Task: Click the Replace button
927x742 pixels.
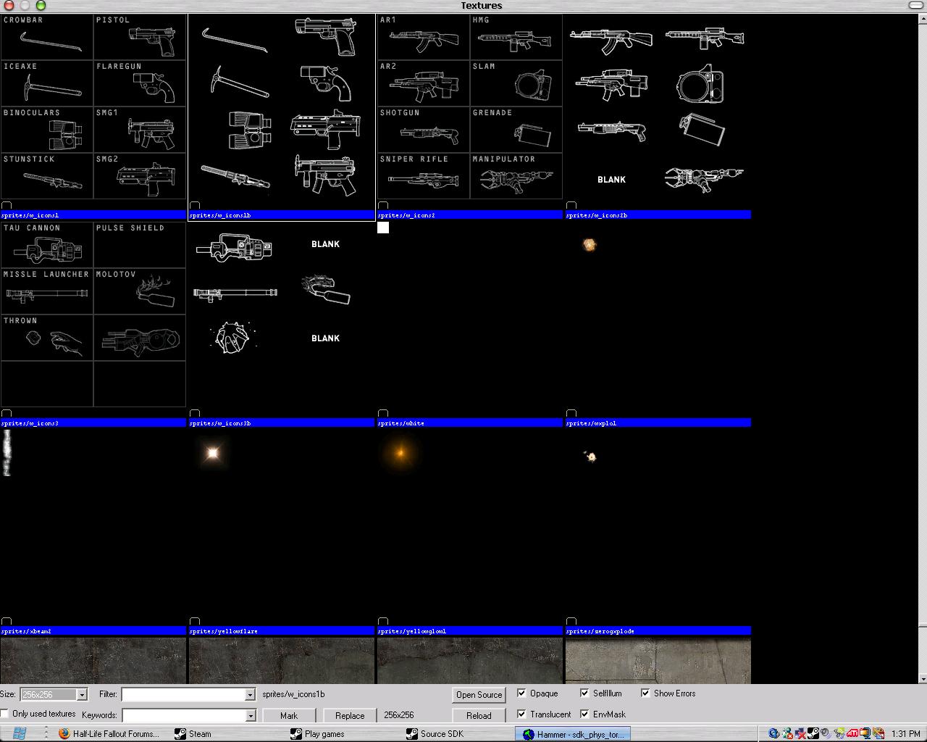Action: (350, 715)
